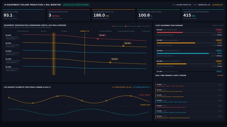The height and width of the screenshot is (127, 227).
Task: Click the -48 Hours axis label
Action: coord(44,31)
